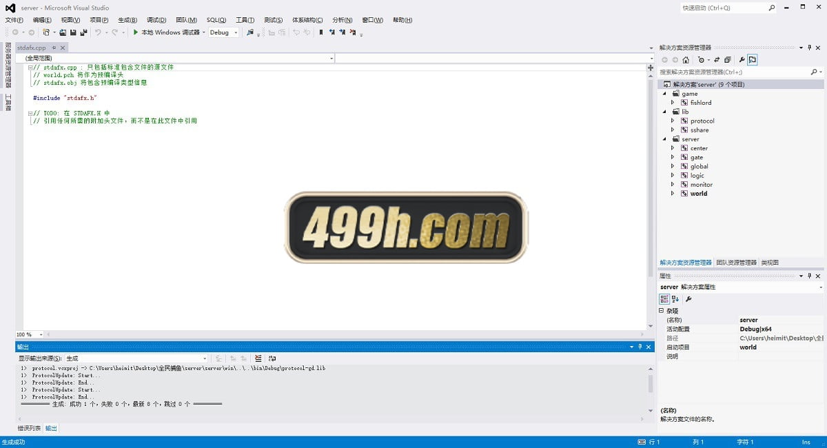Click the Quick Launch search magnifier icon
Screen dimensions: 827x448
[771, 8]
